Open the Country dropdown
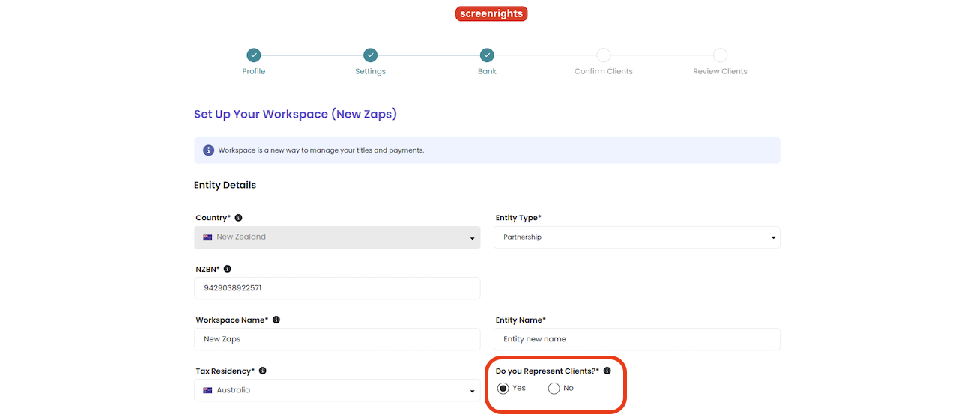Viewport: 976px width, 420px height. tap(337, 237)
